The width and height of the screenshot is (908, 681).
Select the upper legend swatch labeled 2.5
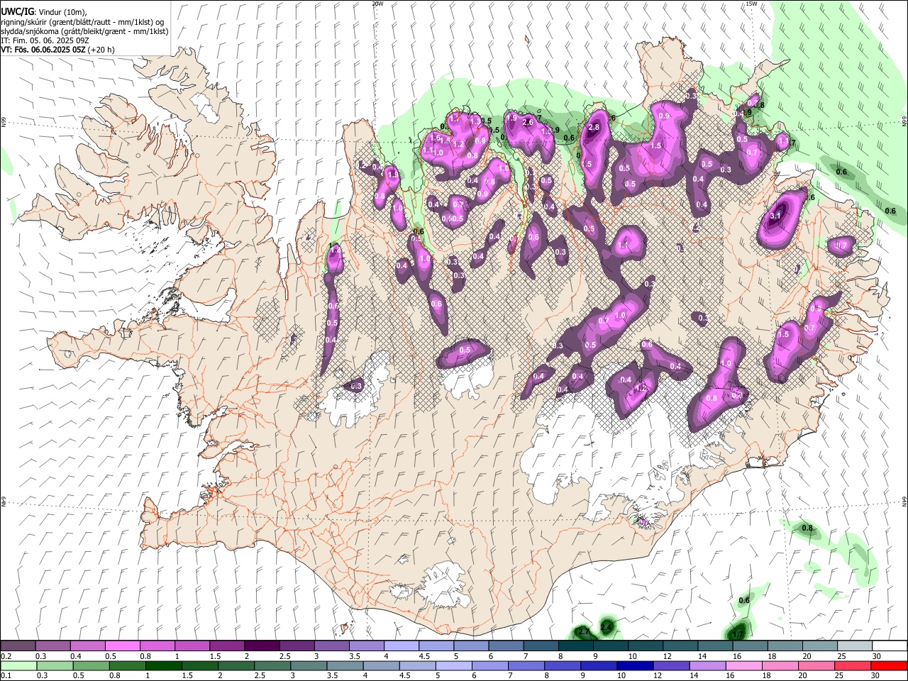pos(297,646)
